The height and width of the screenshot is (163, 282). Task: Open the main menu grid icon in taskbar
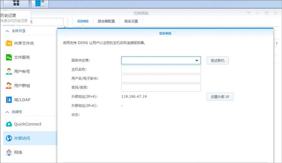[16, 4]
